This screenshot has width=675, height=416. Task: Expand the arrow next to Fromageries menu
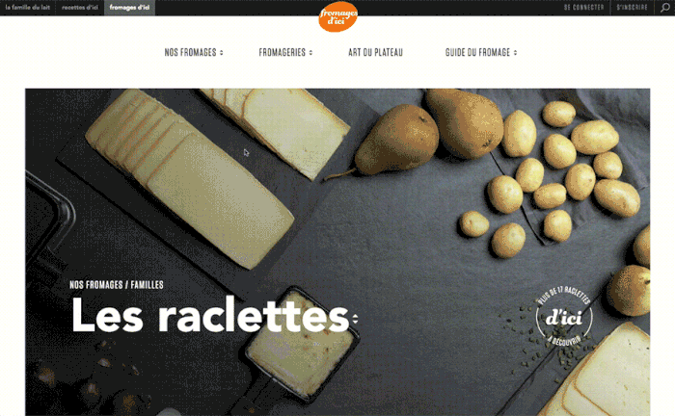click(x=310, y=52)
